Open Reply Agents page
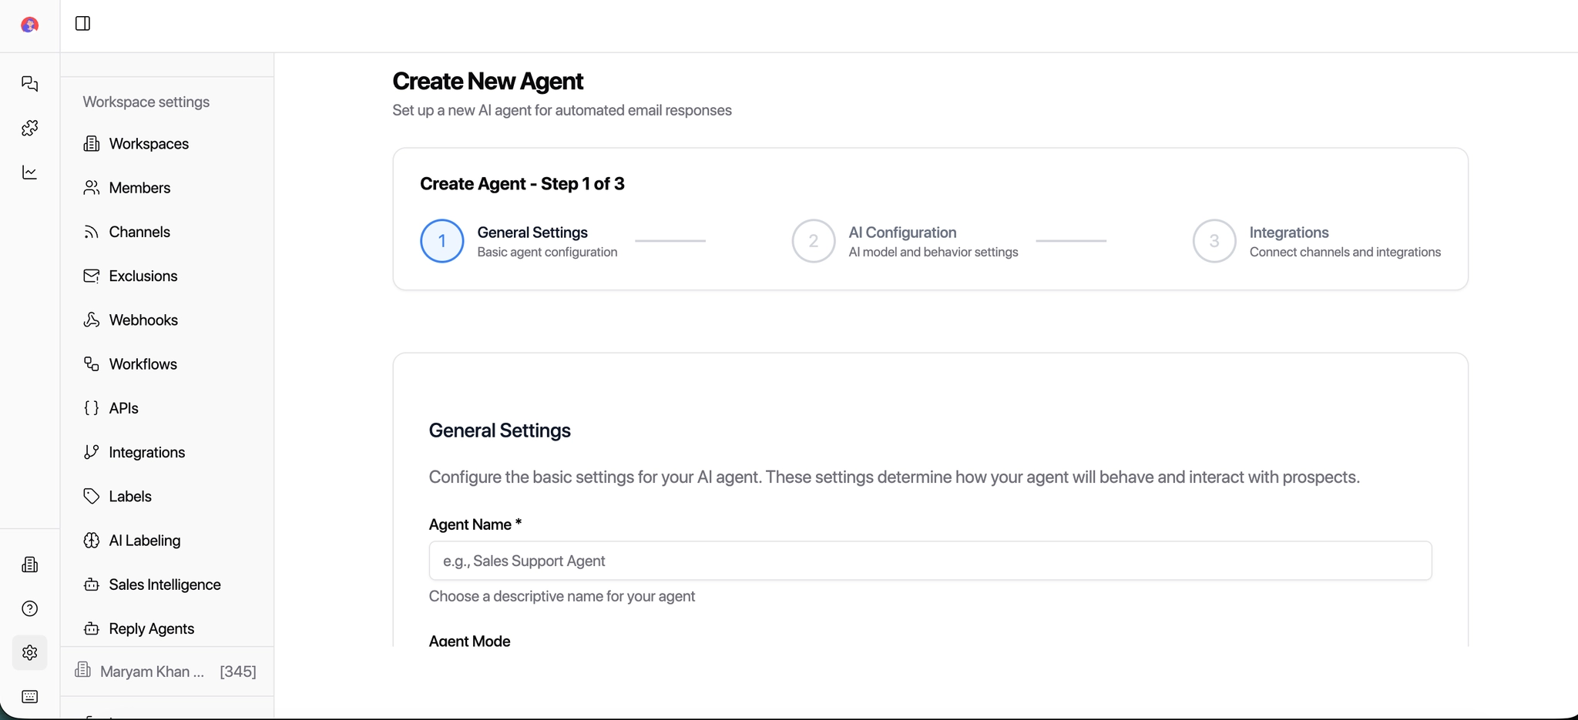Screen dimensions: 1578x720 click(151, 629)
